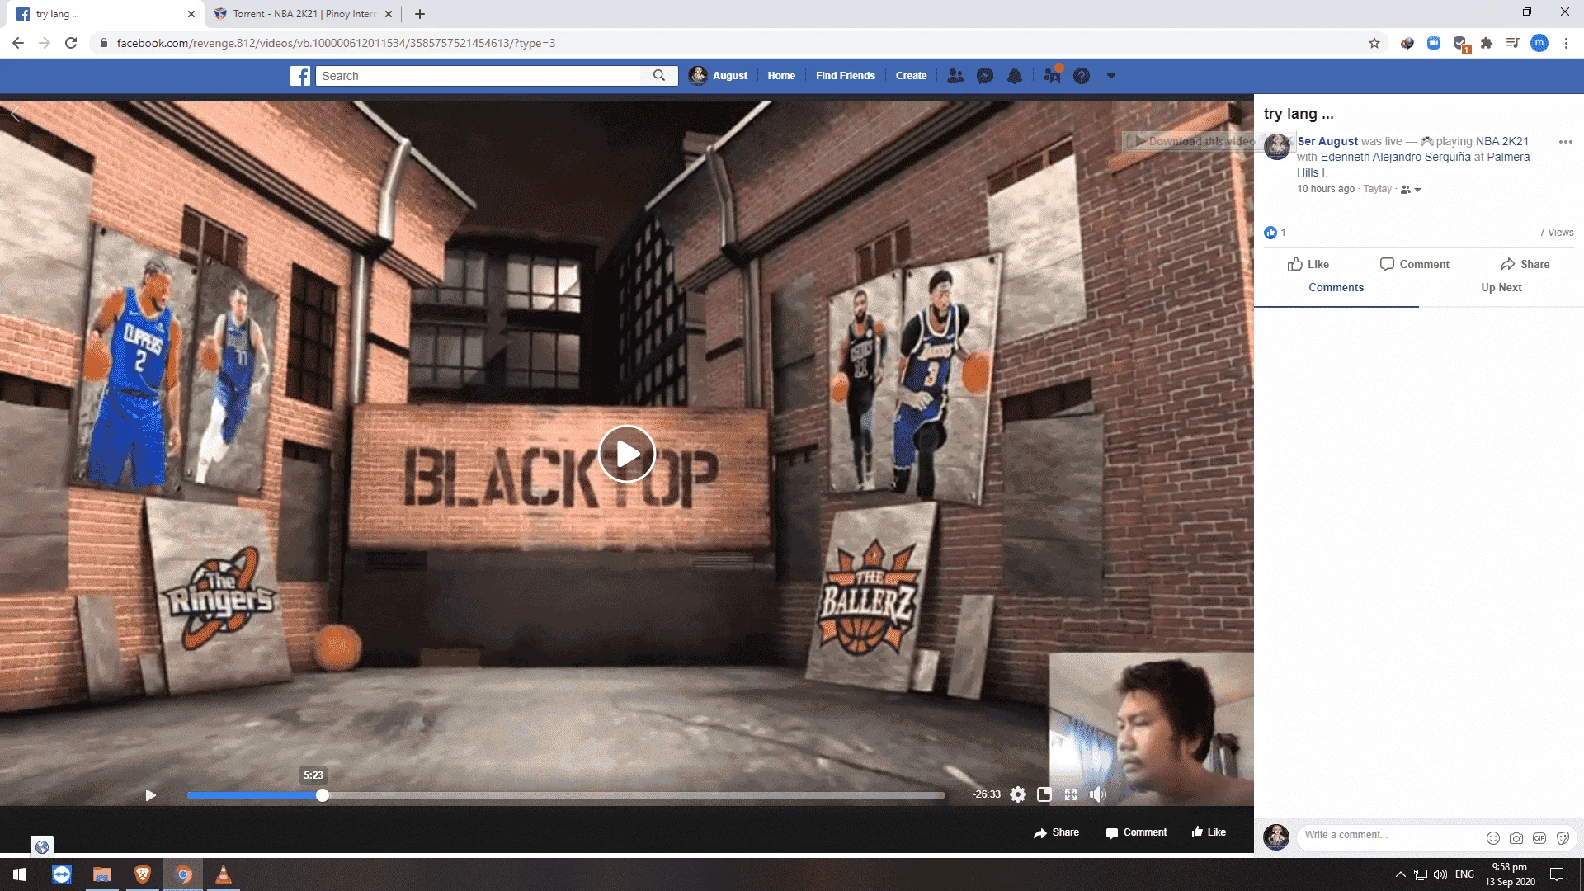This screenshot has width=1584, height=891.
Task: Click the address bar URL
Action: click(x=336, y=43)
